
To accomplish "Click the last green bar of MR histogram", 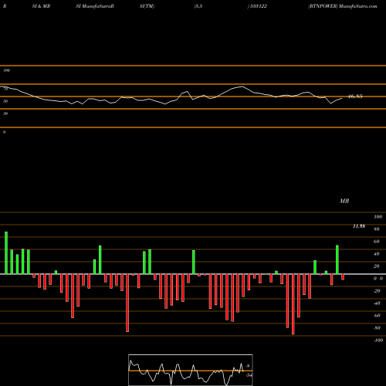I will [337, 259].
